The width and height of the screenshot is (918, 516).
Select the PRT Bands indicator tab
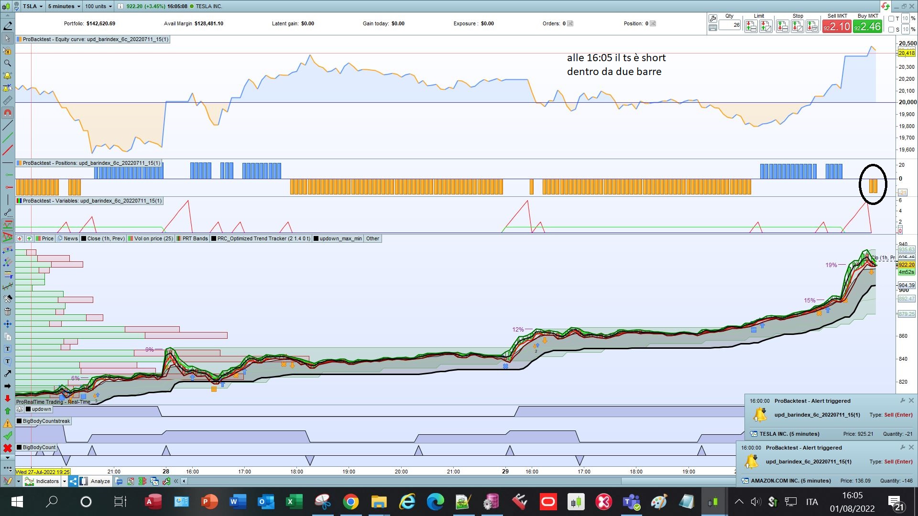(192, 238)
